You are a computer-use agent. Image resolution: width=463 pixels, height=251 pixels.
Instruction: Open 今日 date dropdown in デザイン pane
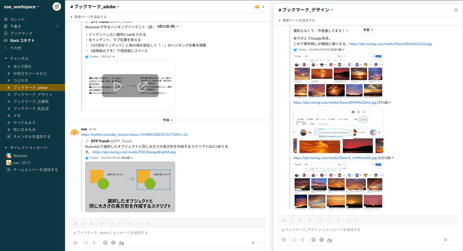[368, 30]
